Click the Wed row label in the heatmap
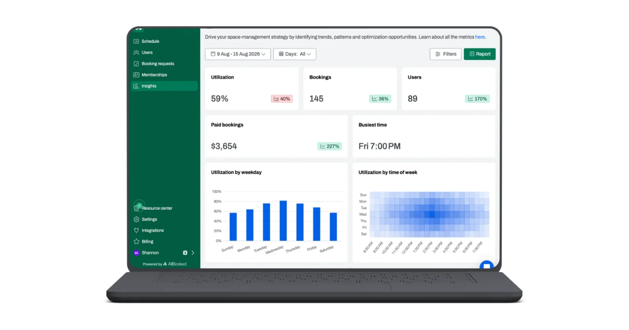The image size is (629, 330). (x=363, y=215)
